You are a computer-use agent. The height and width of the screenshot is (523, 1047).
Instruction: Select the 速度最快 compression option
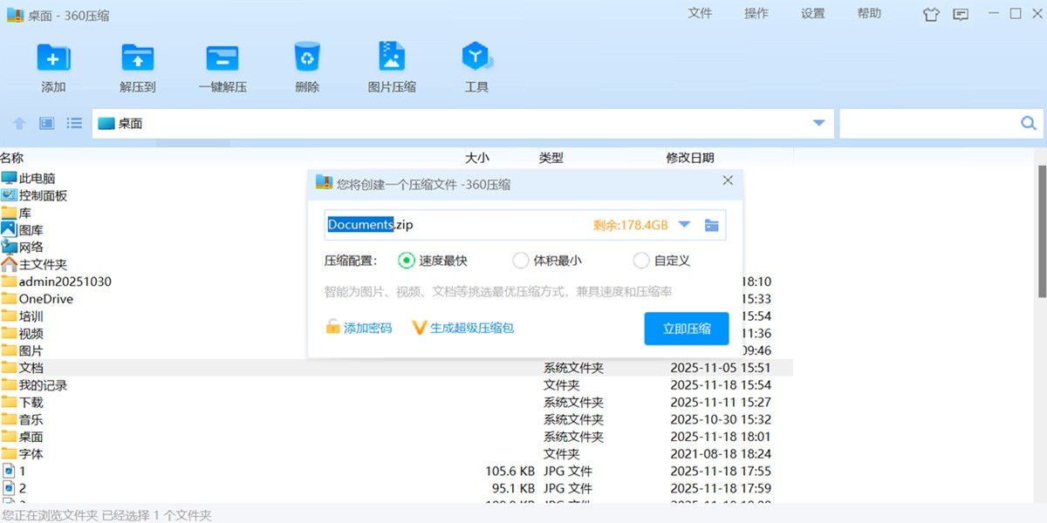[x=407, y=260]
